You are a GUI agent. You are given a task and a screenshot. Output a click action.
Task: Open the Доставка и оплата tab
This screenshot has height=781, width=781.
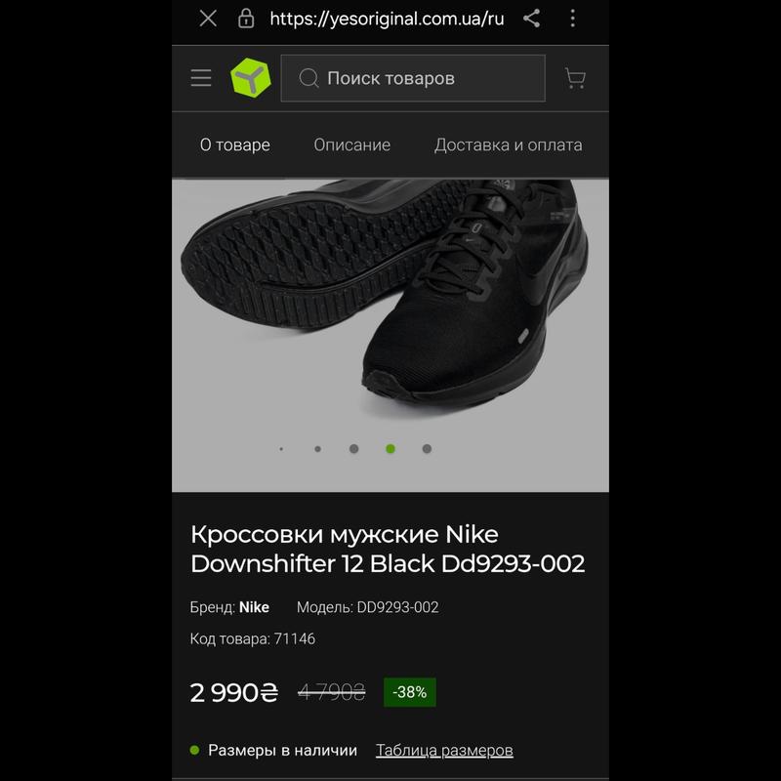pyautogui.click(x=508, y=144)
